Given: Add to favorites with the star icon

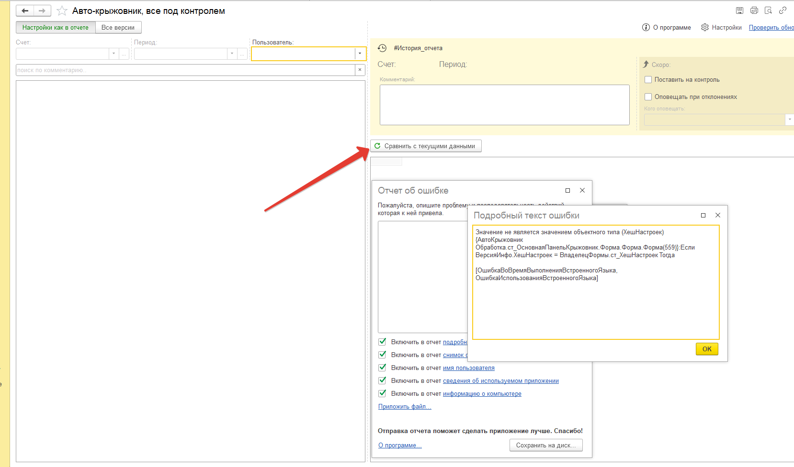Looking at the screenshot, I should (62, 11).
